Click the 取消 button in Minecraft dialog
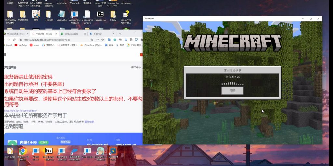Screen dimensions: 333x166 point(232,90)
